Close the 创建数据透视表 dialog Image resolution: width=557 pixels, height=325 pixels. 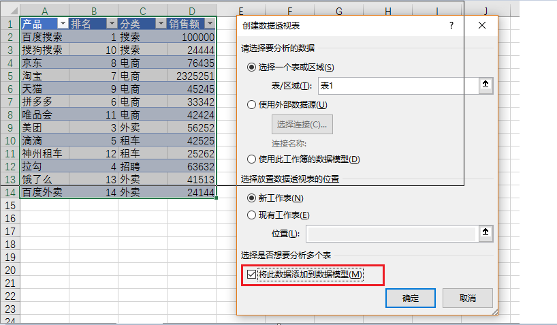482,25
